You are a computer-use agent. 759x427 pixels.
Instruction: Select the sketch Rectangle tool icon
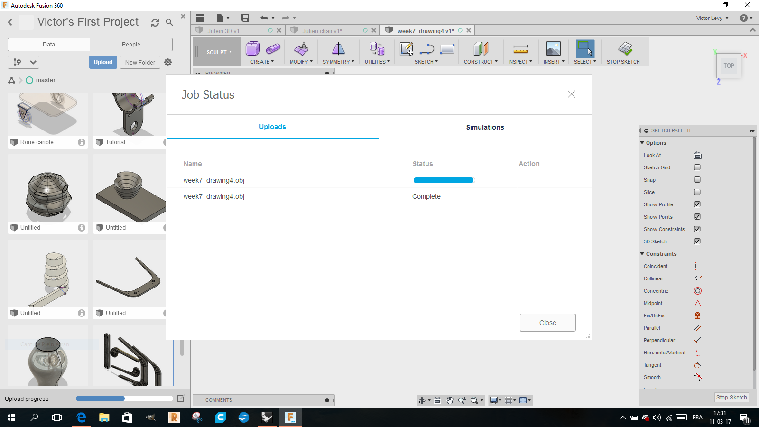pos(447,48)
